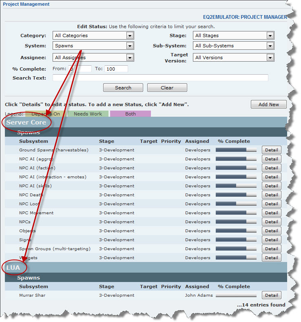Click the Add New button
The width and height of the screenshot is (301, 322).
[x=268, y=104]
